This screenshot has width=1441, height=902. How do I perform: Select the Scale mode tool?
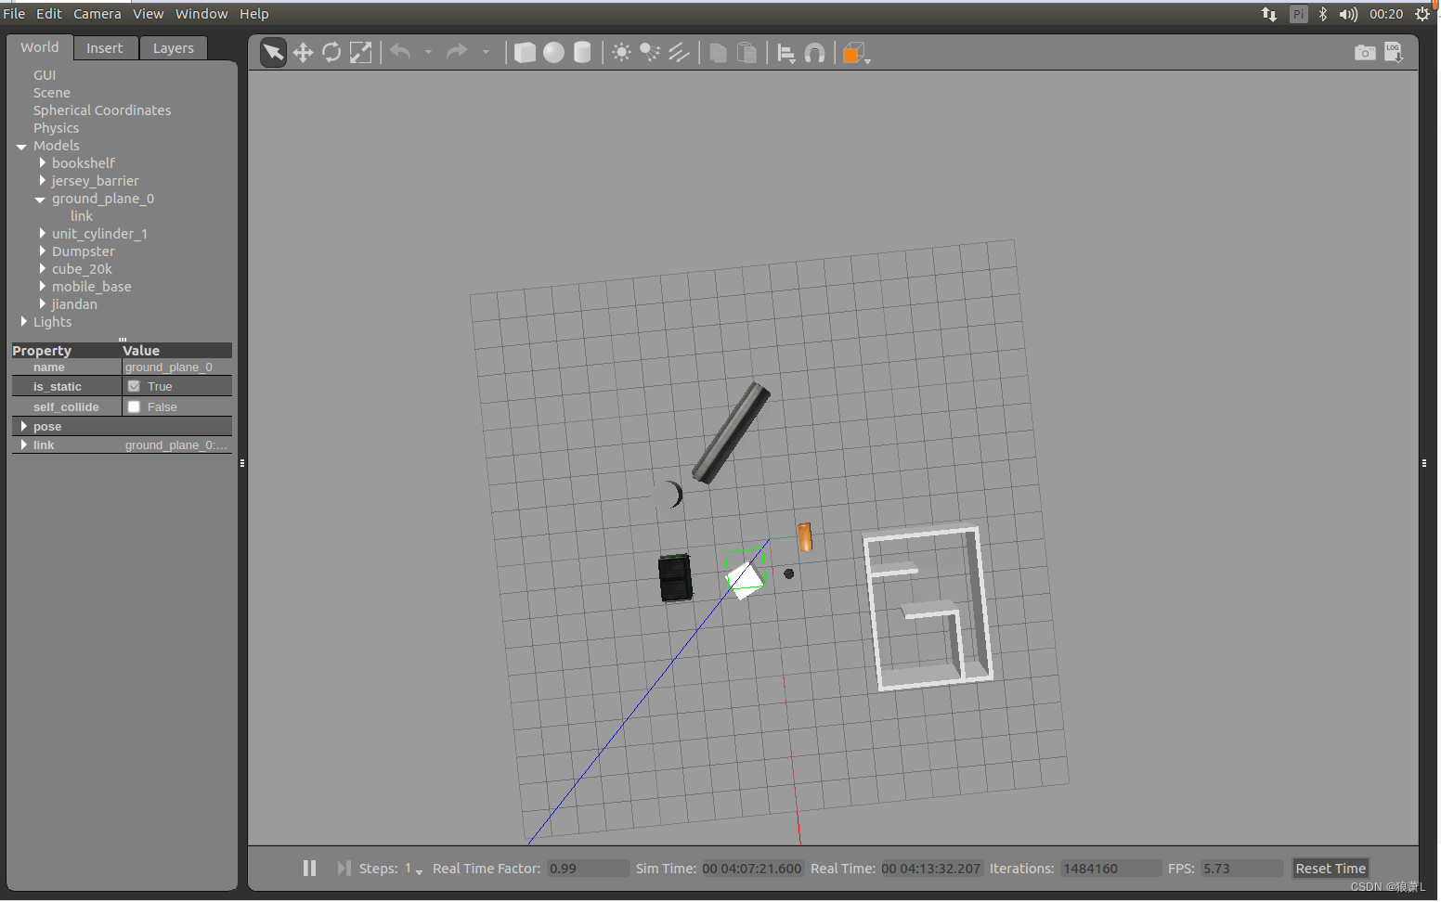click(361, 52)
